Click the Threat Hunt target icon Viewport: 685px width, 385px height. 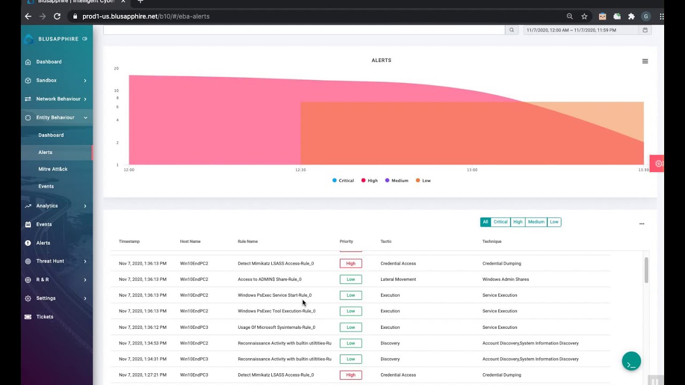[28, 261]
